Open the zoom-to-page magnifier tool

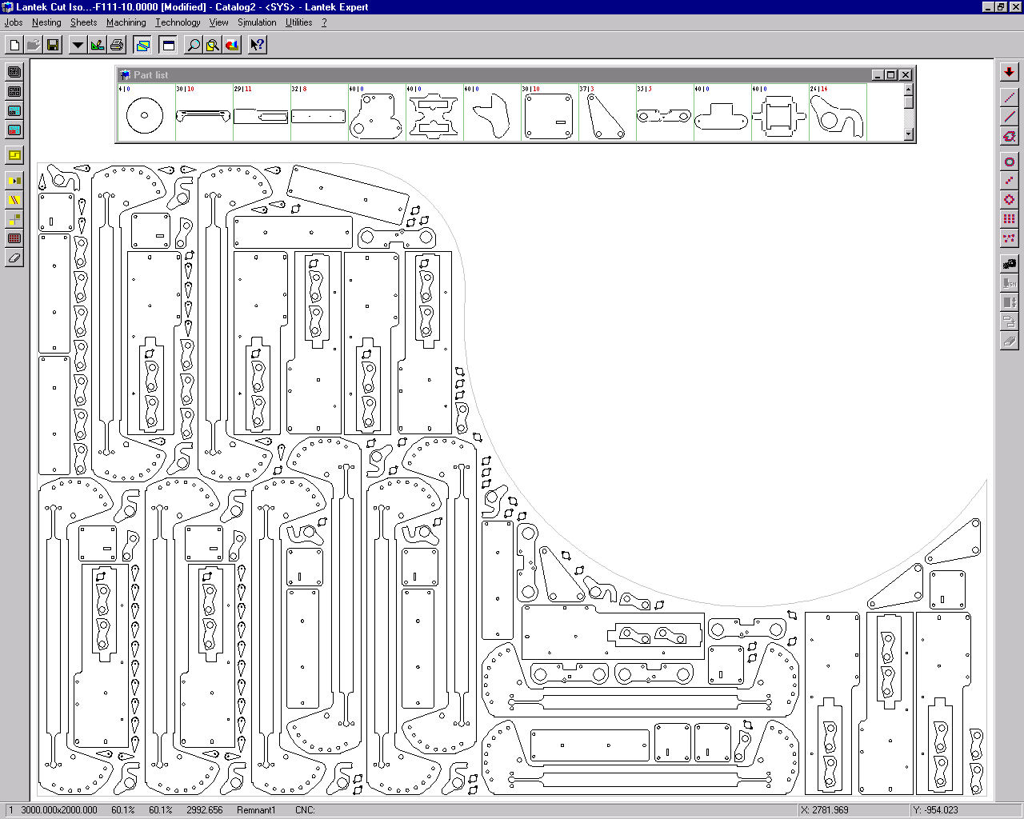(x=212, y=45)
